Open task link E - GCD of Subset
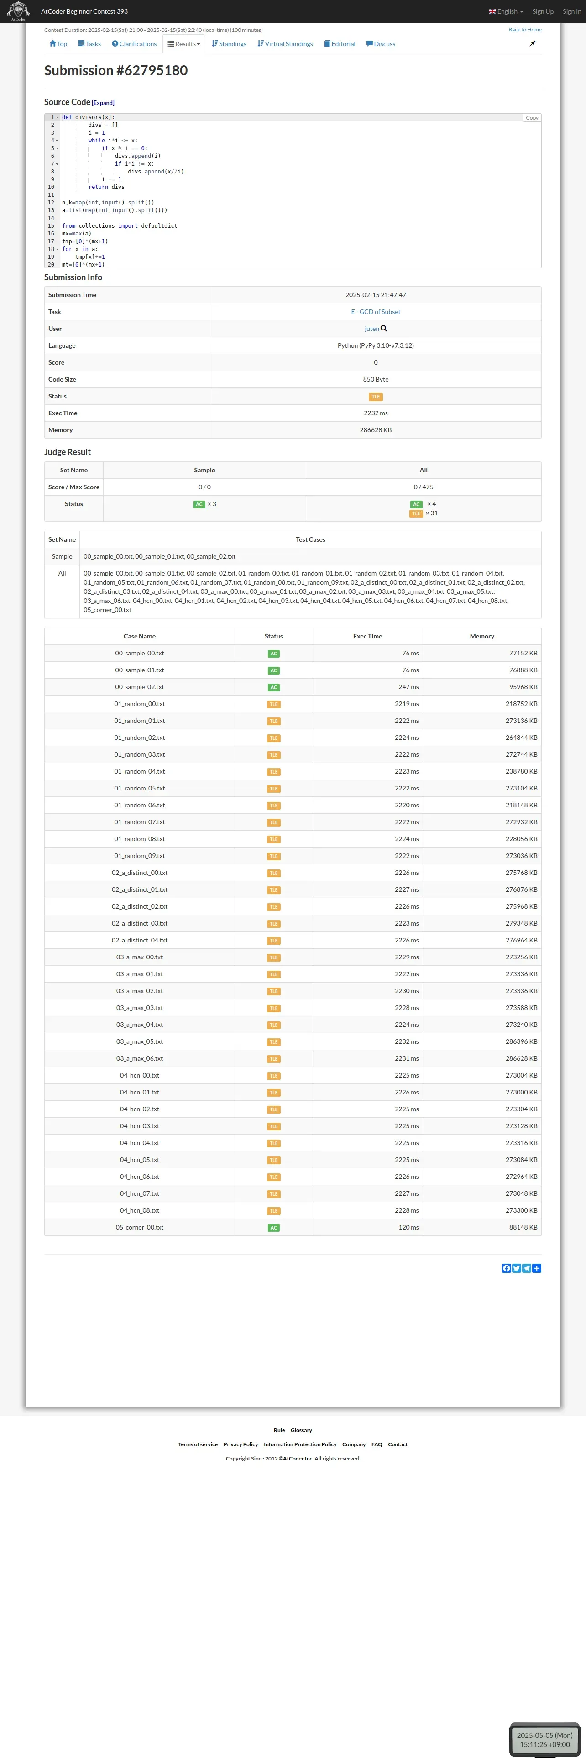The width and height of the screenshot is (586, 1758). point(375,312)
